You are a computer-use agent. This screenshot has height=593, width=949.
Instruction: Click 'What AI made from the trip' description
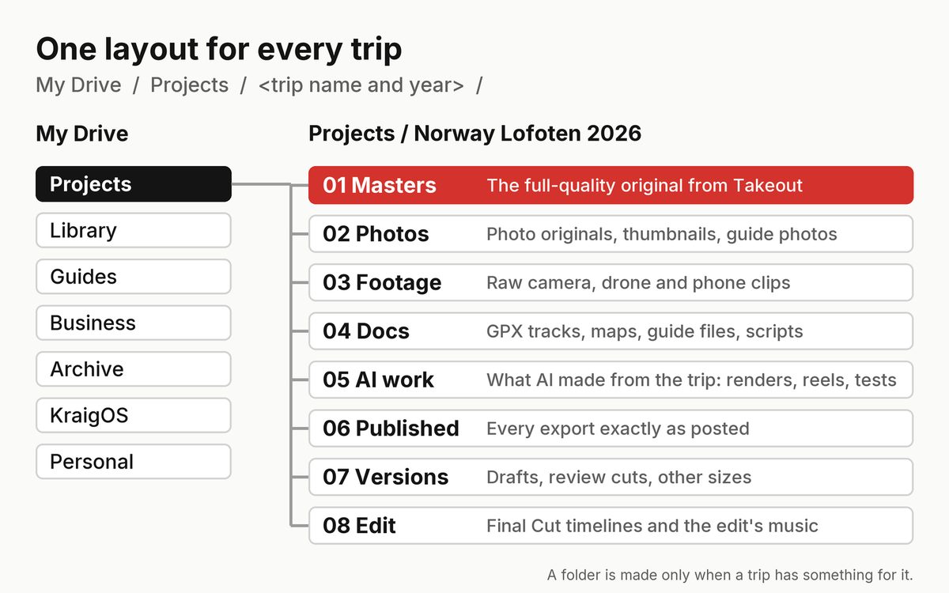691,380
